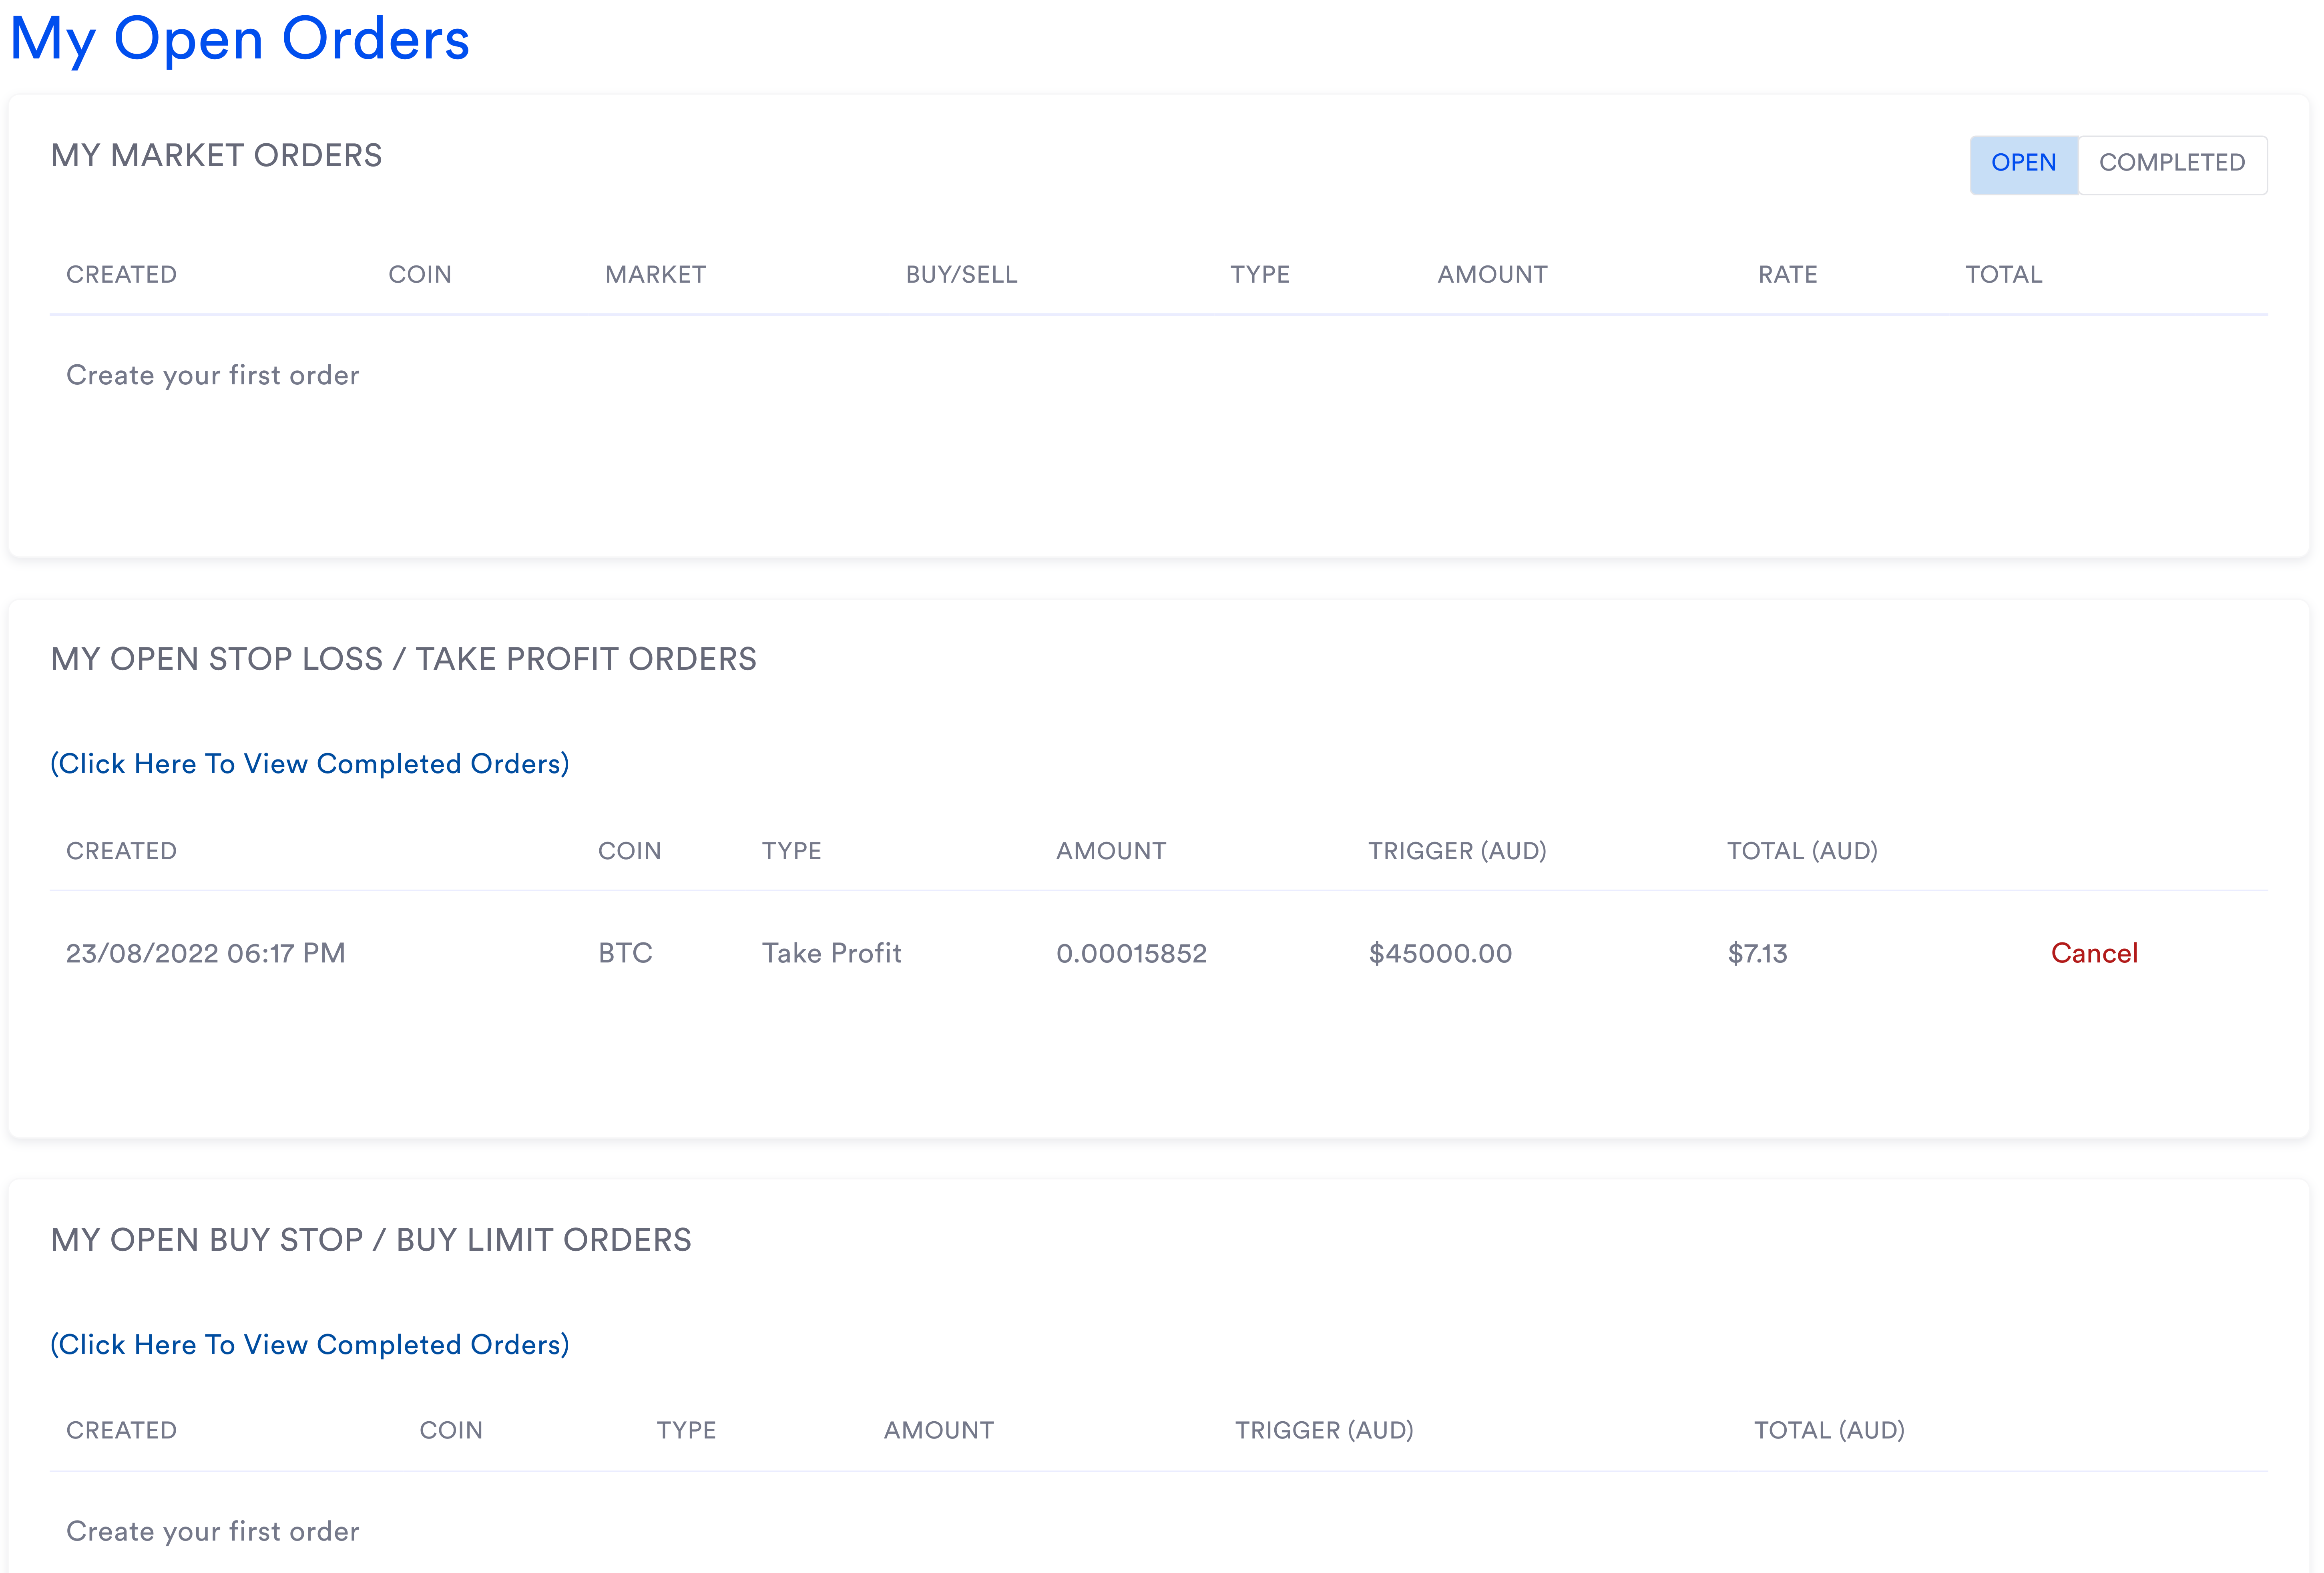Click the CREATED header in Market Orders table

[122, 275]
